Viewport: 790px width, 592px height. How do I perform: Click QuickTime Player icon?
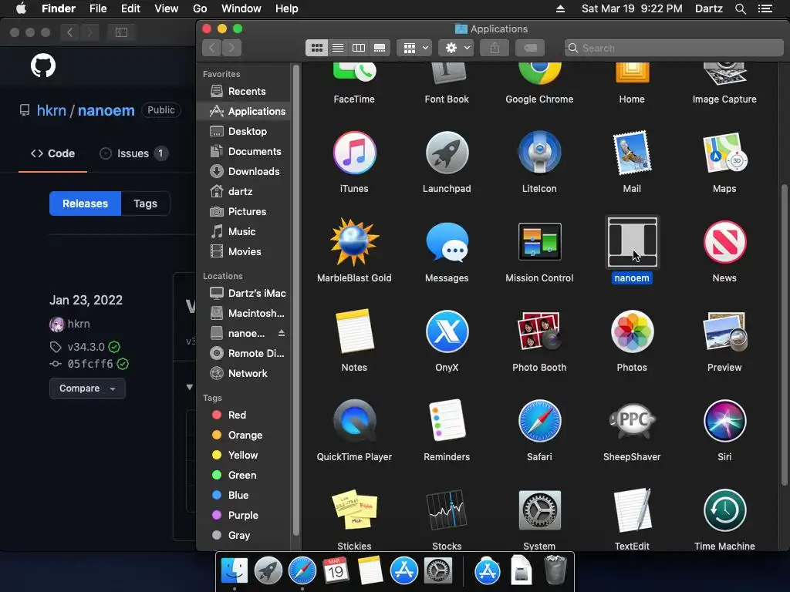[x=354, y=421]
